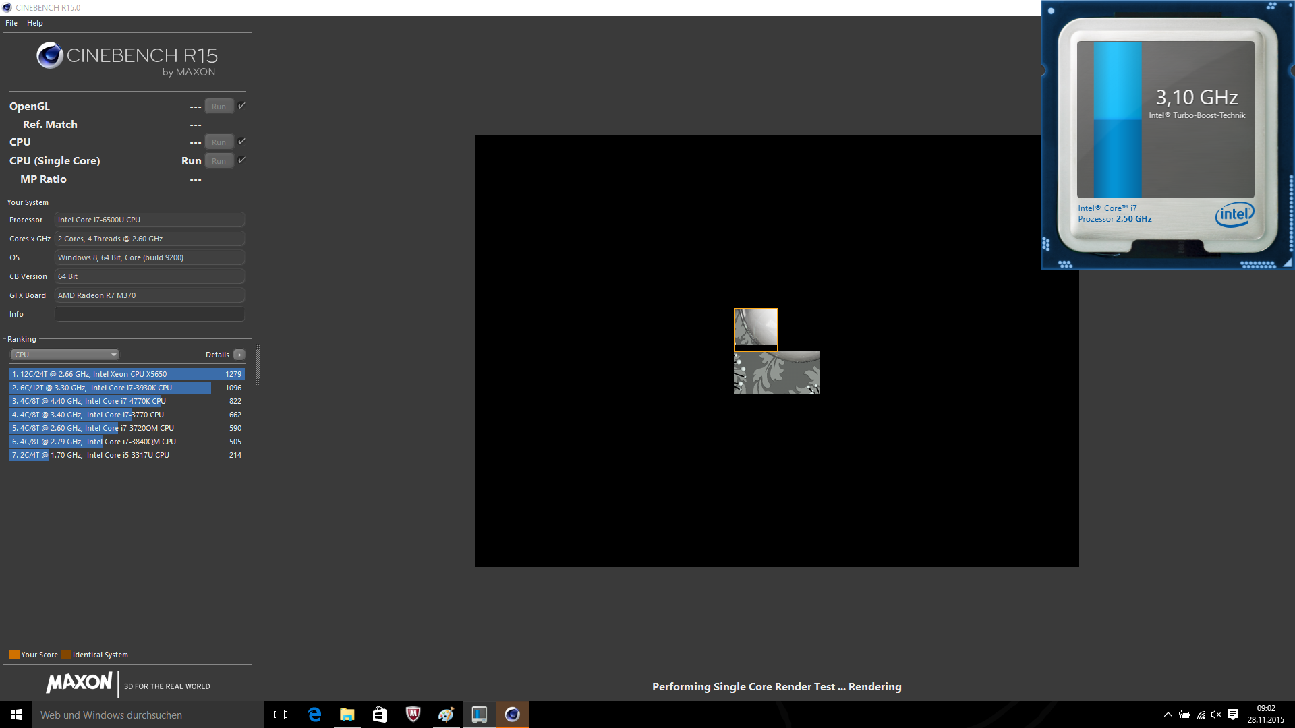Image resolution: width=1295 pixels, height=728 pixels.
Task: Click the CPU Run button
Action: pos(219,142)
